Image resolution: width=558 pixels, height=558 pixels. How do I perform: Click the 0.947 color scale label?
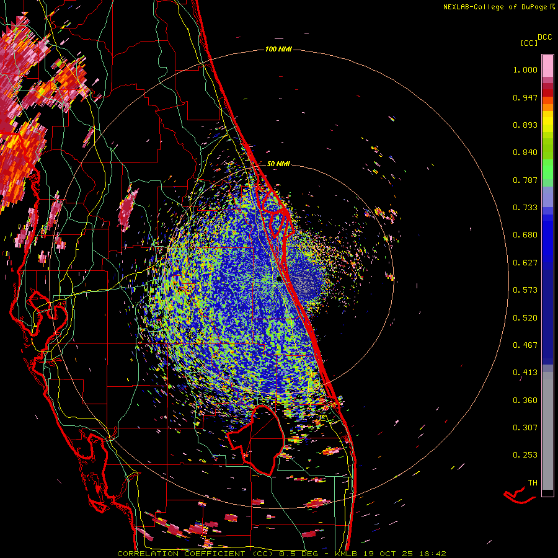click(525, 97)
